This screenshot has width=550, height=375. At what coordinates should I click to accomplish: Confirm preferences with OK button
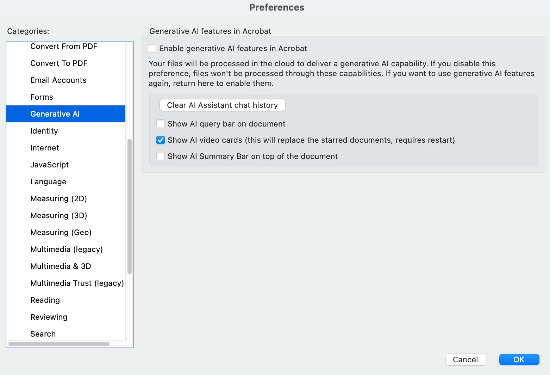click(x=519, y=359)
